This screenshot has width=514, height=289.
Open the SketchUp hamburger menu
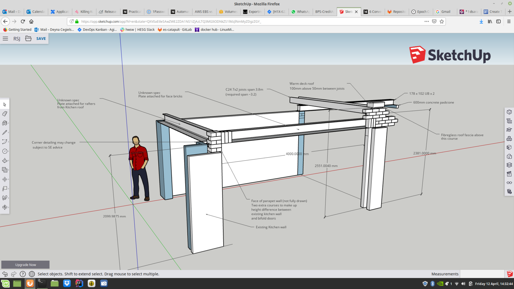5,39
